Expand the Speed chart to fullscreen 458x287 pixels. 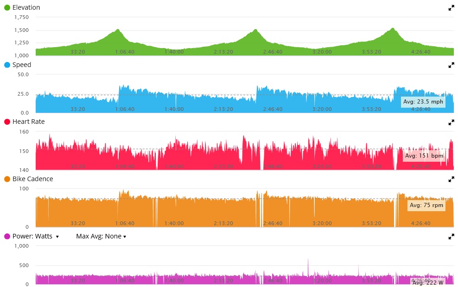tap(452, 65)
